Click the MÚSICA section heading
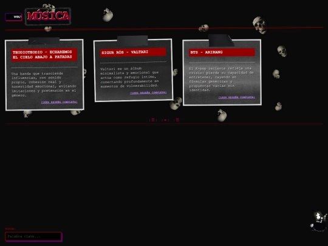 point(48,16)
